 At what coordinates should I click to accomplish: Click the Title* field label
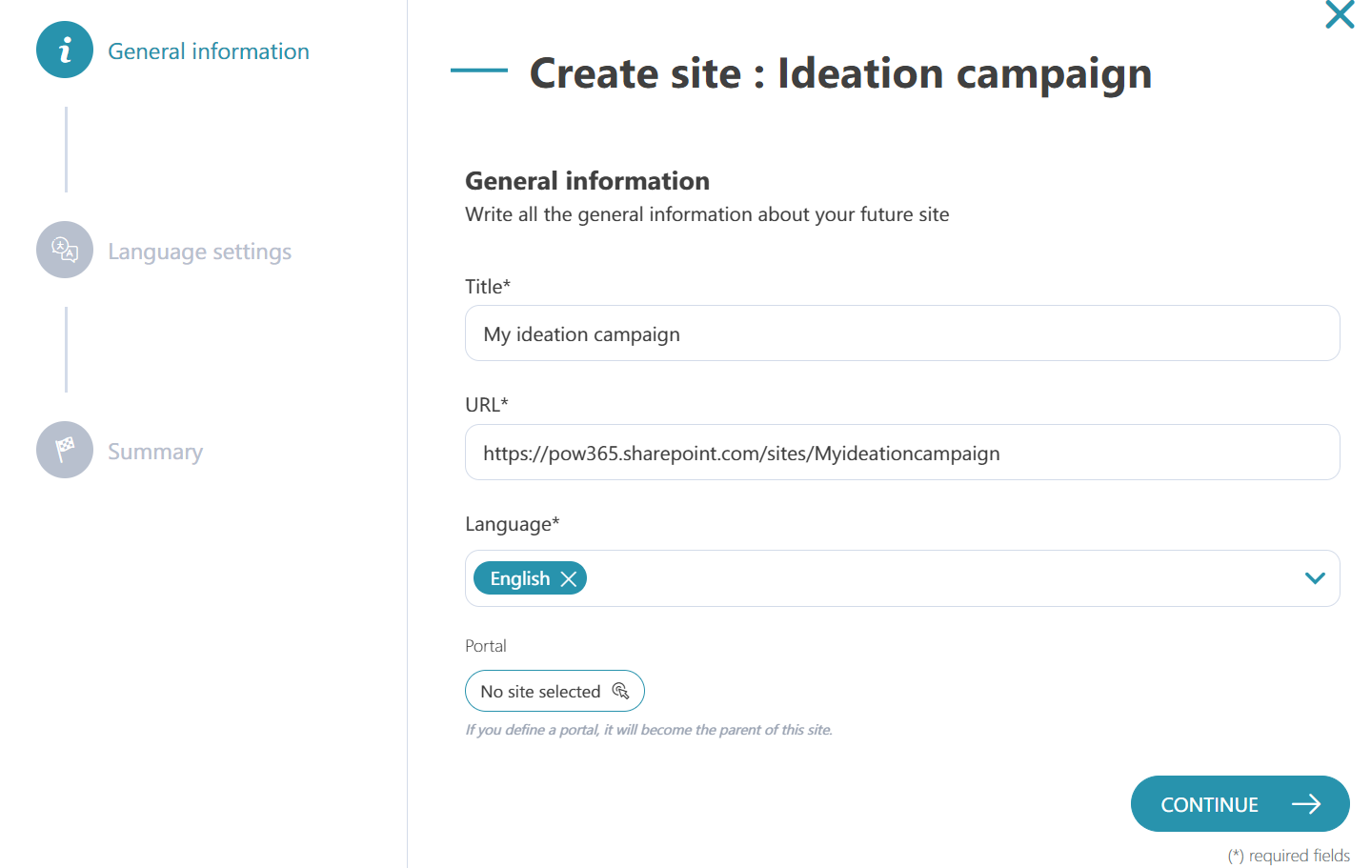pos(488,287)
